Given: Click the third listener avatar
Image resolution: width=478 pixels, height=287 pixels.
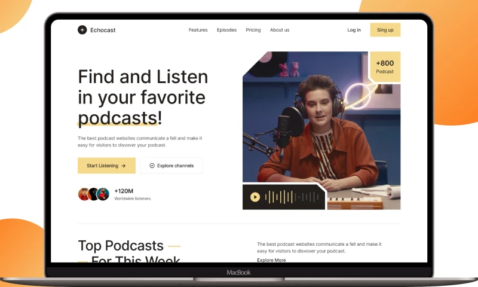Looking at the screenshot, I should 103,194.
